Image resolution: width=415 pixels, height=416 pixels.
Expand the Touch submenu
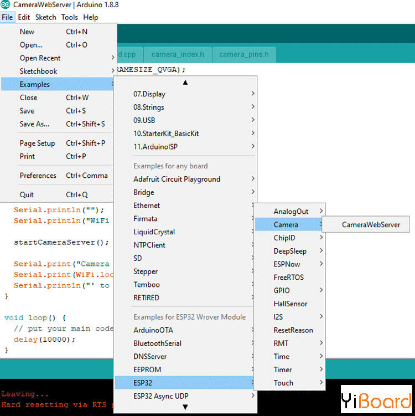point(289,383)
